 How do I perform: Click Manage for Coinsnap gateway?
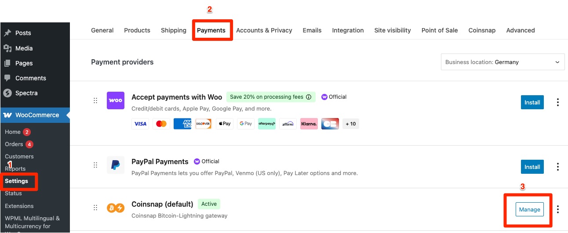pos(529,209)
